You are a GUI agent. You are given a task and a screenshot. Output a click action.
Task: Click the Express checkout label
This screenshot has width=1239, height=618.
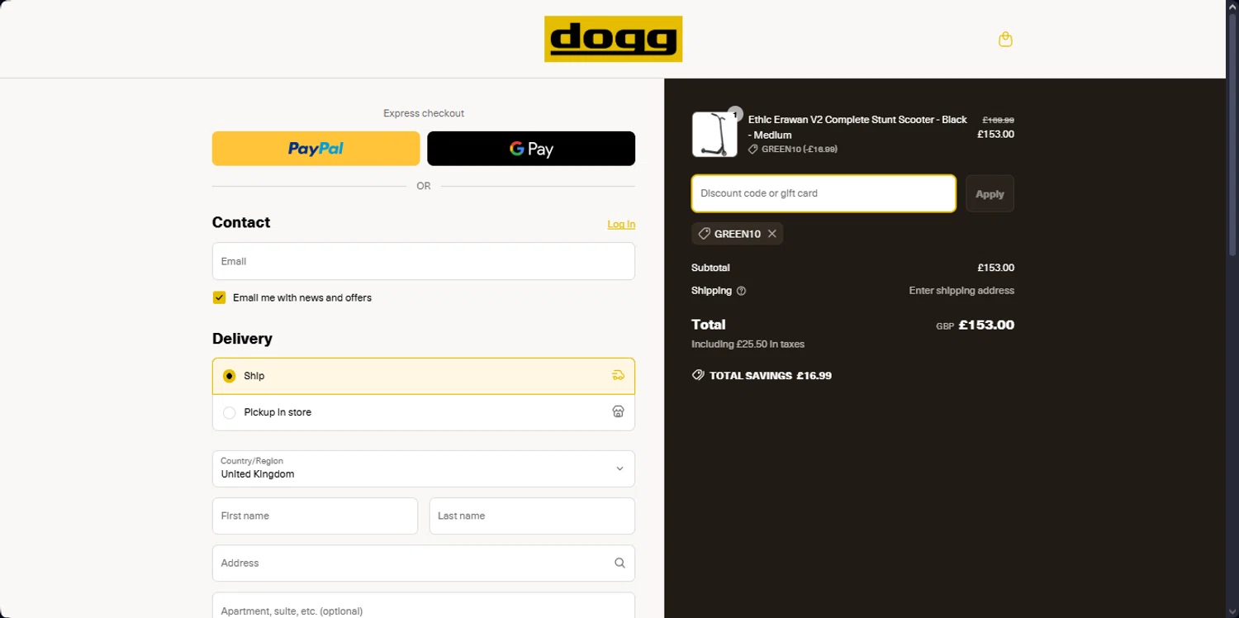(x=424, y=113)
